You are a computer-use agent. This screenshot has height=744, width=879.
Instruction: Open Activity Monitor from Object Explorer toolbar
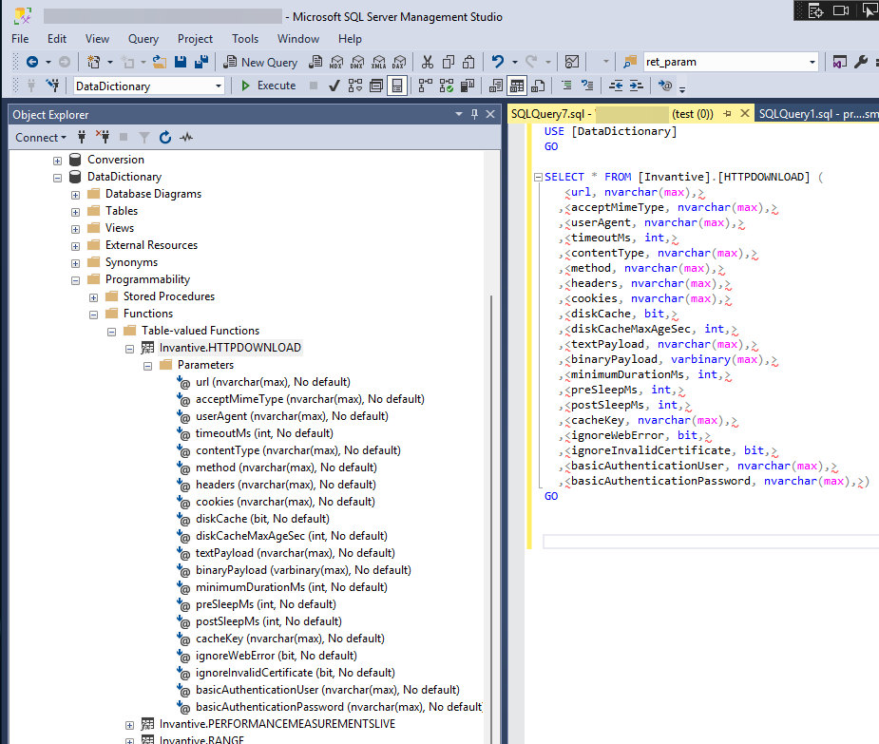click(x=186, y=138)
